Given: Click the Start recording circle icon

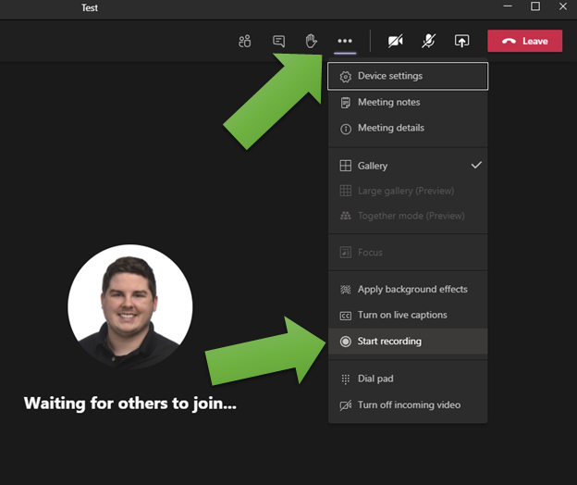Looking at the screenshot, I should click(346, 342).
